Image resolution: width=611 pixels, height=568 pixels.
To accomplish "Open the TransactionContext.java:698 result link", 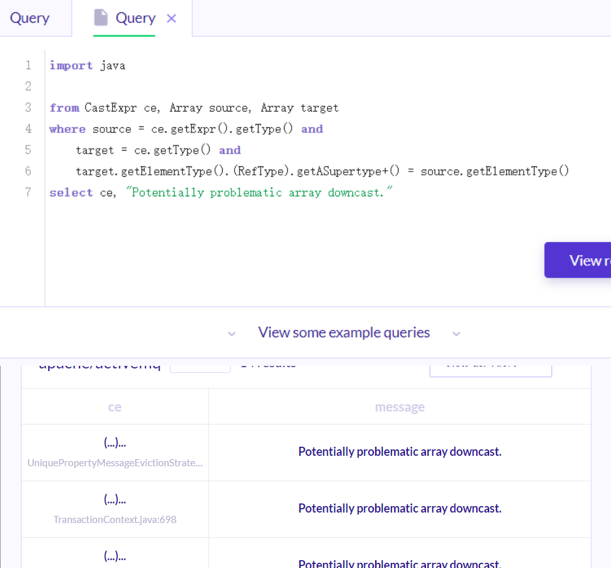I will tap(115, 520).
